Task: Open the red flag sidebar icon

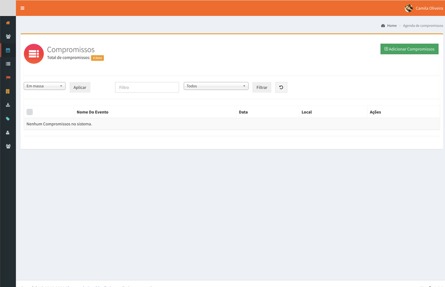Action: pos(8,77)
